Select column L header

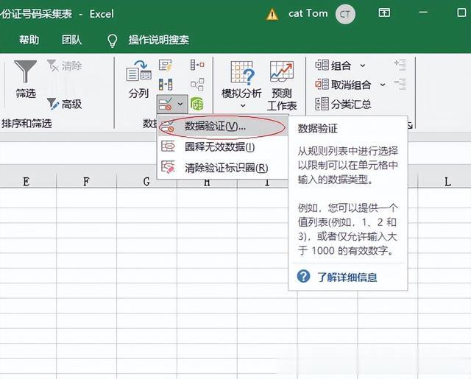[445, 181]
